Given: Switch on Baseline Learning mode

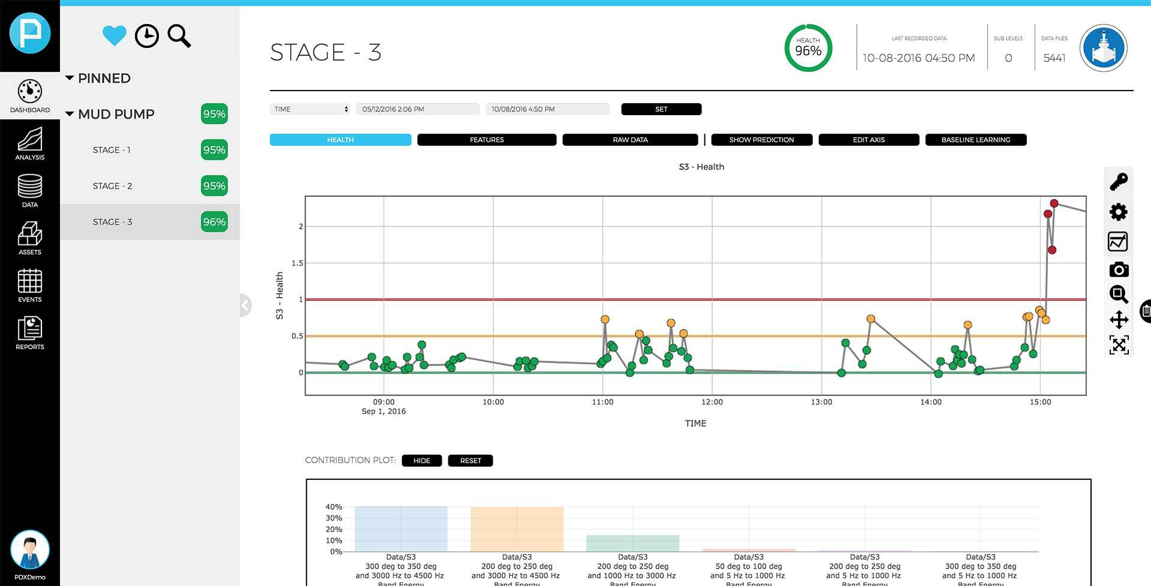Looking at the screenshot, I should pyautogui.click(x=975, y=140).
